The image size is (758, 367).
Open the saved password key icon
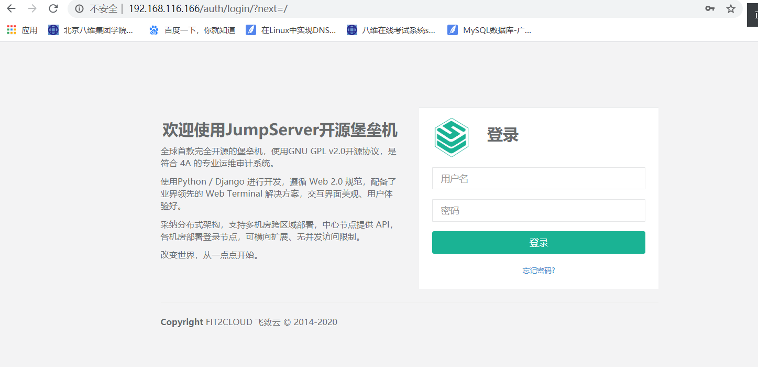click(x=710, y=8)
